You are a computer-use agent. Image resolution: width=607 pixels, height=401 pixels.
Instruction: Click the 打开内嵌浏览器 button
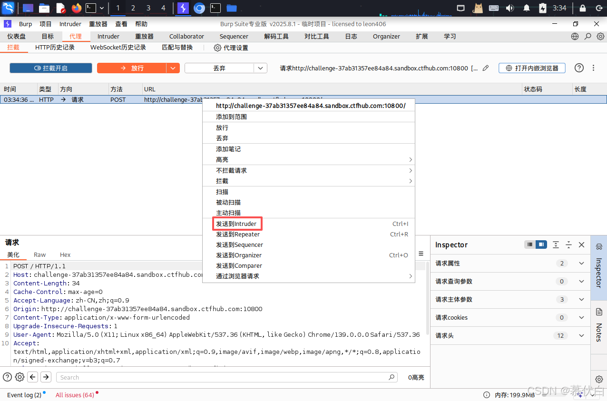tap(532, 68)
